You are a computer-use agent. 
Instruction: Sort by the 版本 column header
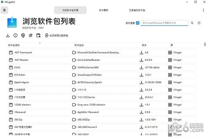[144, 45]
